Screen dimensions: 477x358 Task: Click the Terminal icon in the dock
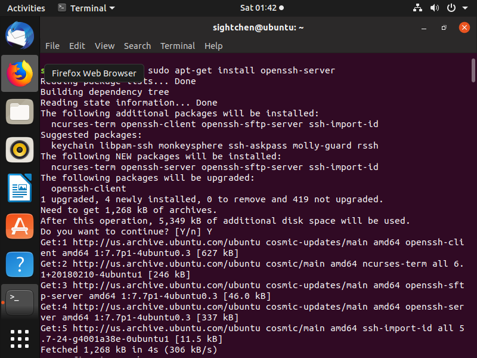tap(20, 303)
